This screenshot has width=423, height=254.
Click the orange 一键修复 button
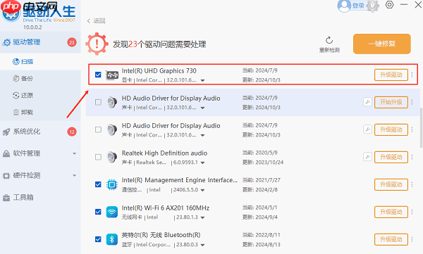(381, 44)
